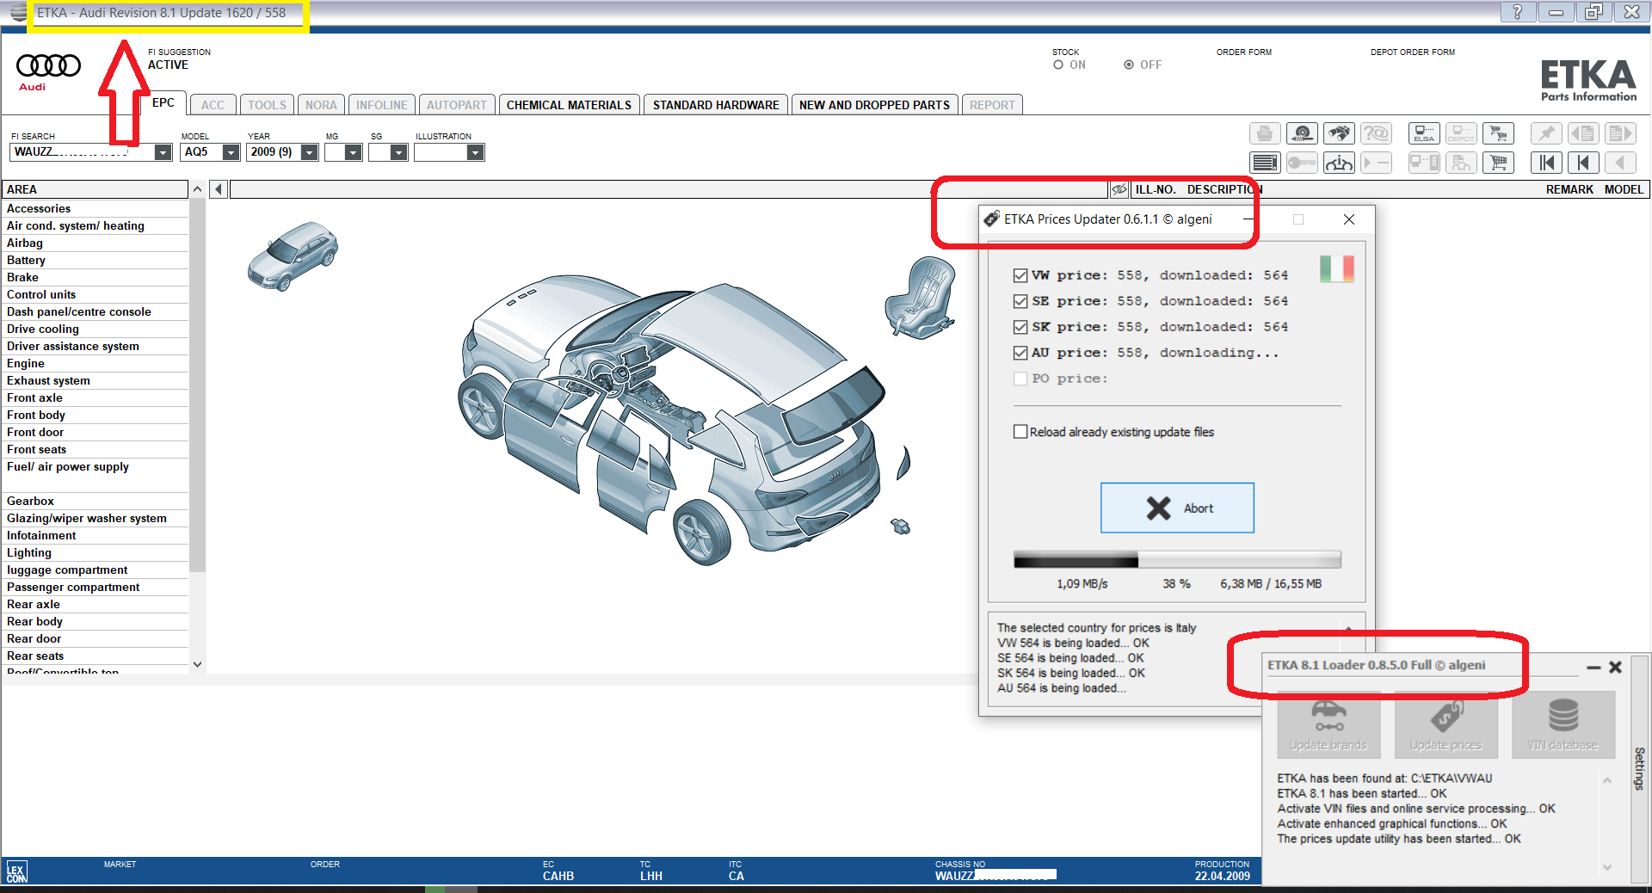Click the binoculars search icon

click(x=1339, y=133)
